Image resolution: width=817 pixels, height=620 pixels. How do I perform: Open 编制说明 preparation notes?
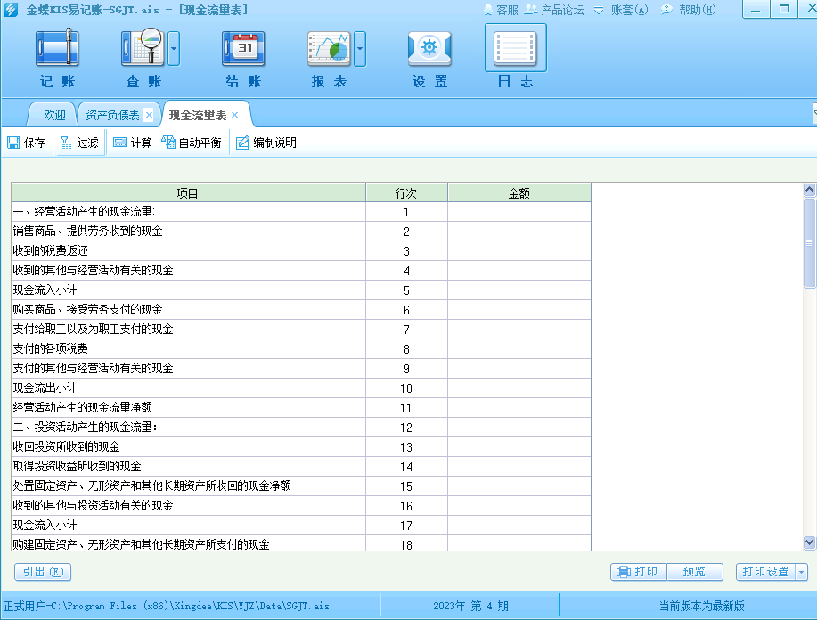pyautogui.click(x=266, y=143)
